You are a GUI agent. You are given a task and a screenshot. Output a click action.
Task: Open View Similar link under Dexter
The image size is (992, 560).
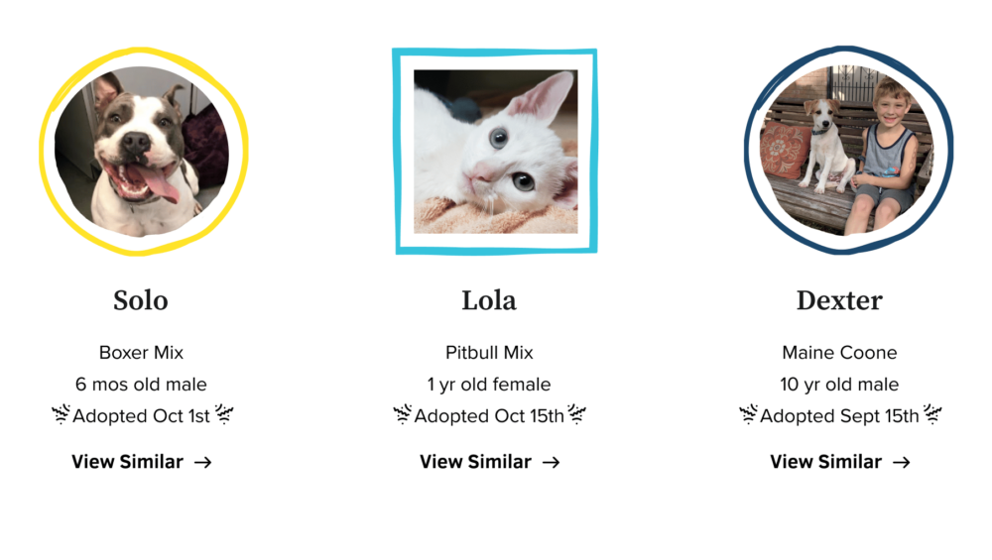click(x=840, y=462)
